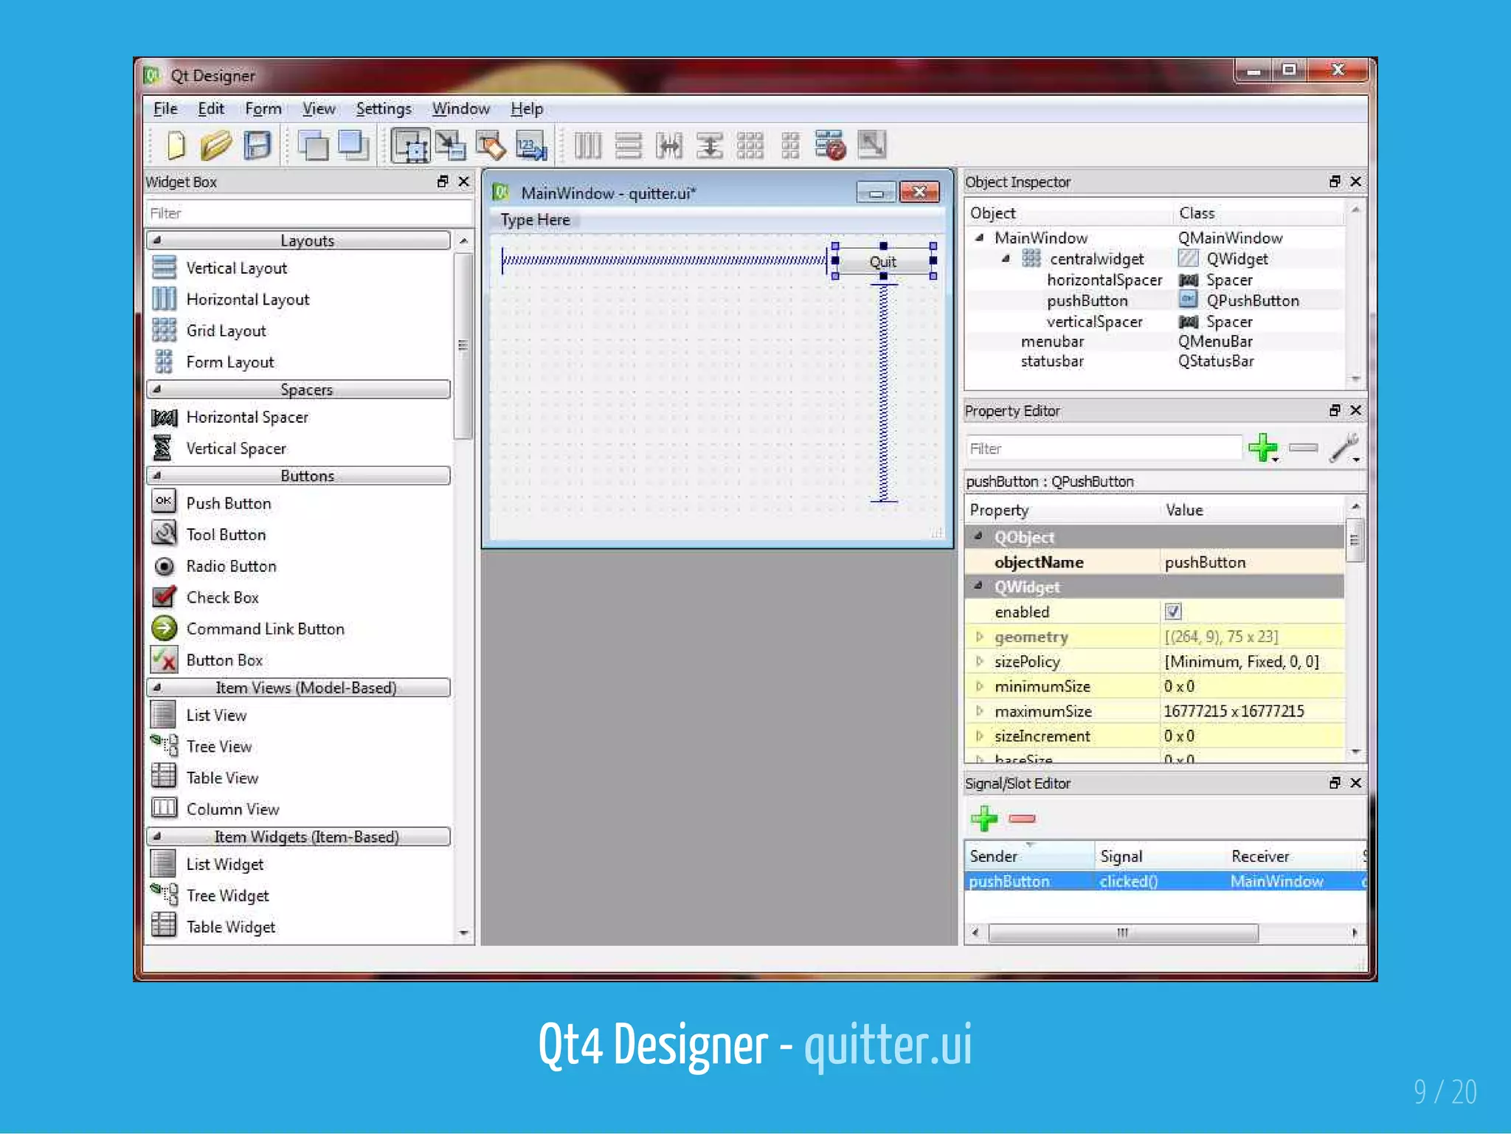The image size is (1511, 1134).
Task: Apply vertical splitter layout icon
Action: click(x=709, y=145)
